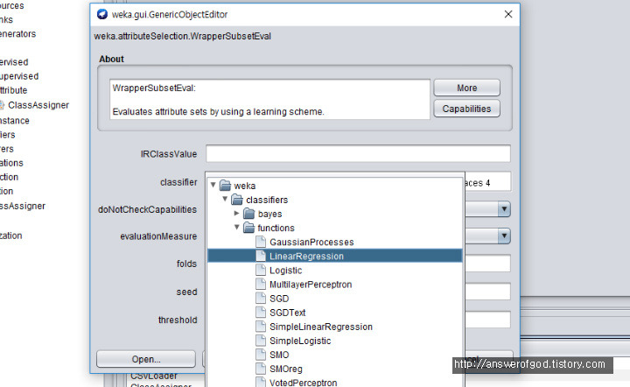Click the 'nstance' item in the background sidebar
630x387 pixels.
coord(15,121)
